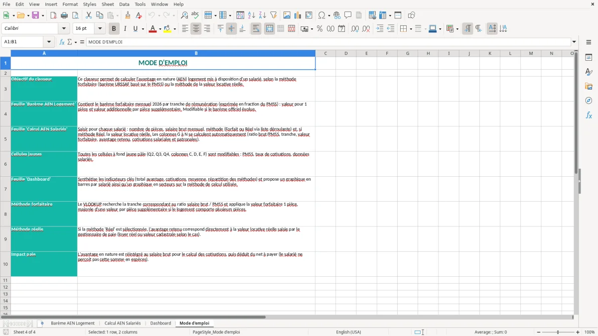This screenshot has width=598, height=336.
Task: Toggle Merge and Center Cells button
Action: click(269, 29)
